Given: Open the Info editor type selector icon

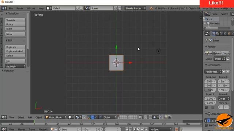Looking at the screenshot, I should [4, 8].
